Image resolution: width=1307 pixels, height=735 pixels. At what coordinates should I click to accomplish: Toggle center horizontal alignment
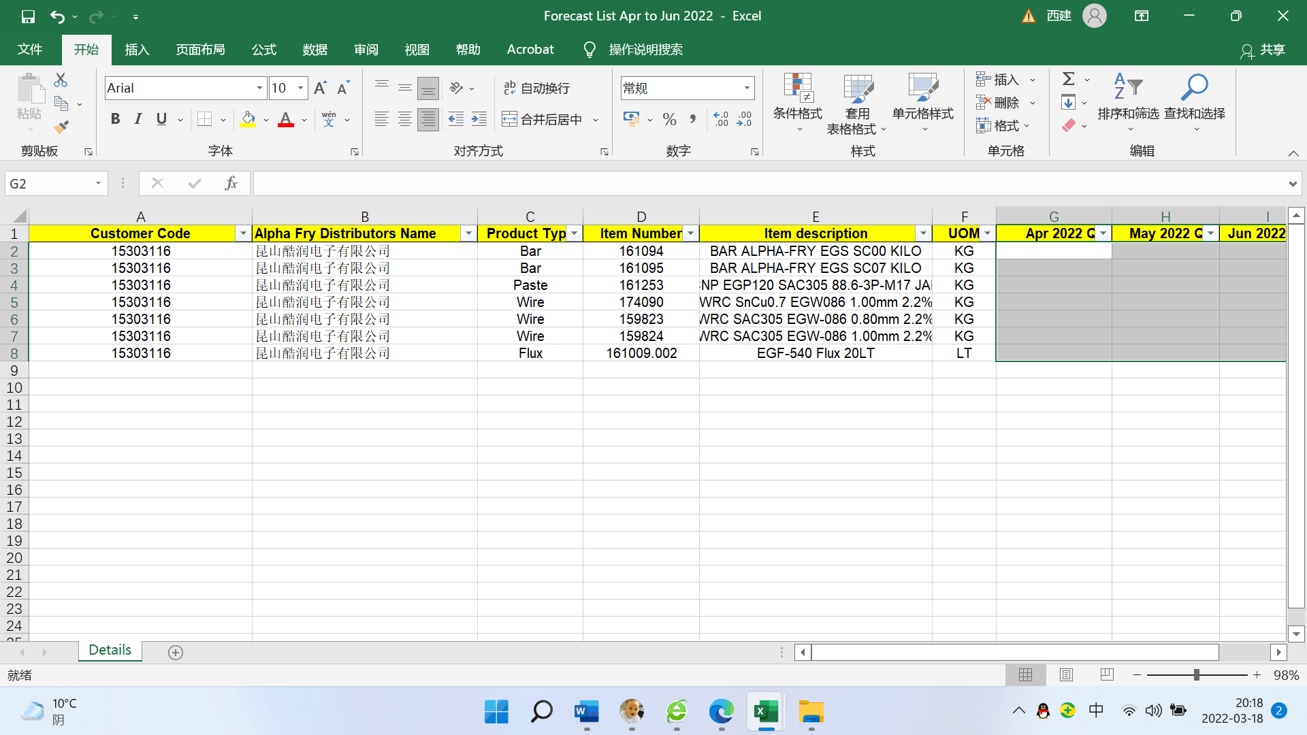pyautogui.click(x=405, y=119)
